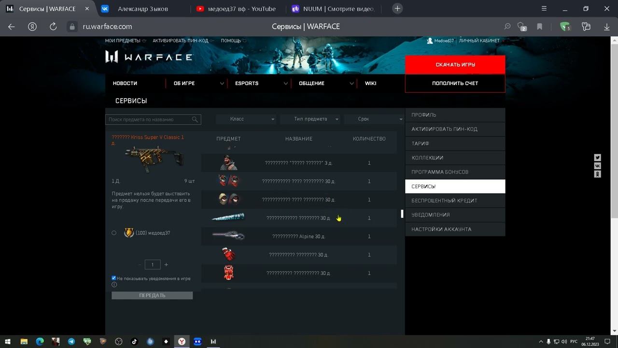Open File Explorer from taskbar
Screen dimensions: 618x348
coord(24,341)
